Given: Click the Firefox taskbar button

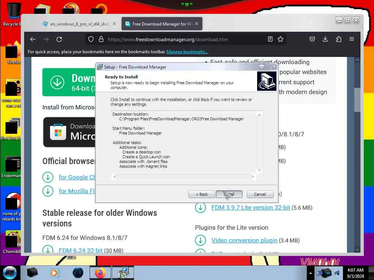Looking at the screenshot, I should click(x=100, y=273).
